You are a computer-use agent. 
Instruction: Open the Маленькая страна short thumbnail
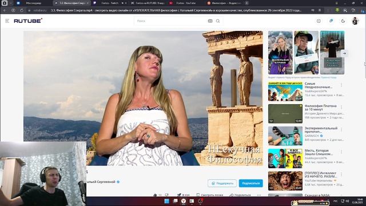(x=280, y=53)
